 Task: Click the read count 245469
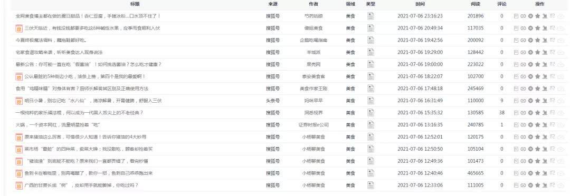click(x=476, y=89)
